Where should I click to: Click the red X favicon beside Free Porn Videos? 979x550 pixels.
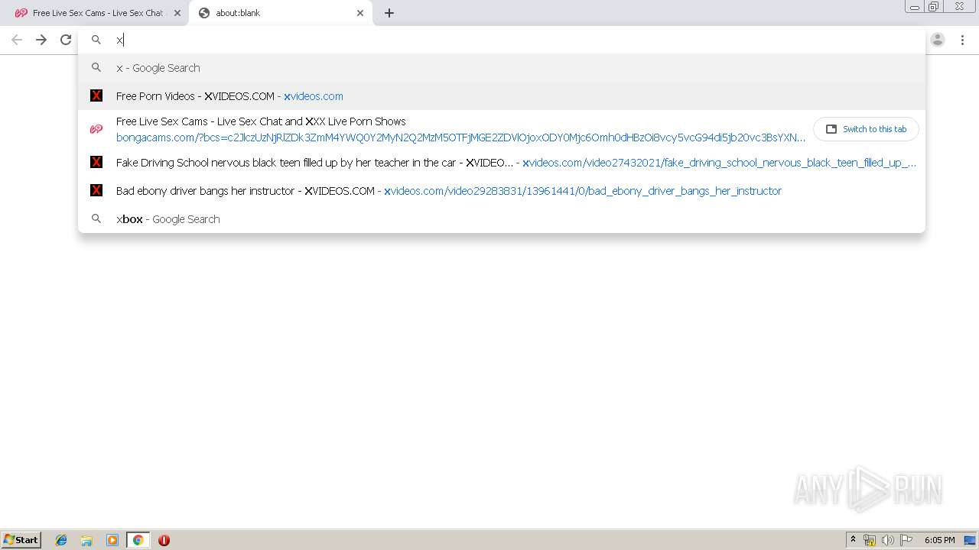tap(96, 95)
